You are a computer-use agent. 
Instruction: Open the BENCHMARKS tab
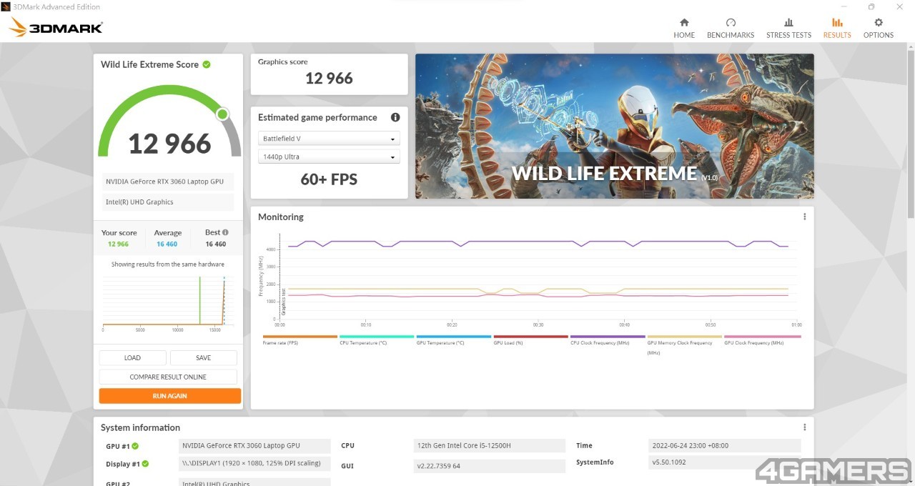pos(731,28)
